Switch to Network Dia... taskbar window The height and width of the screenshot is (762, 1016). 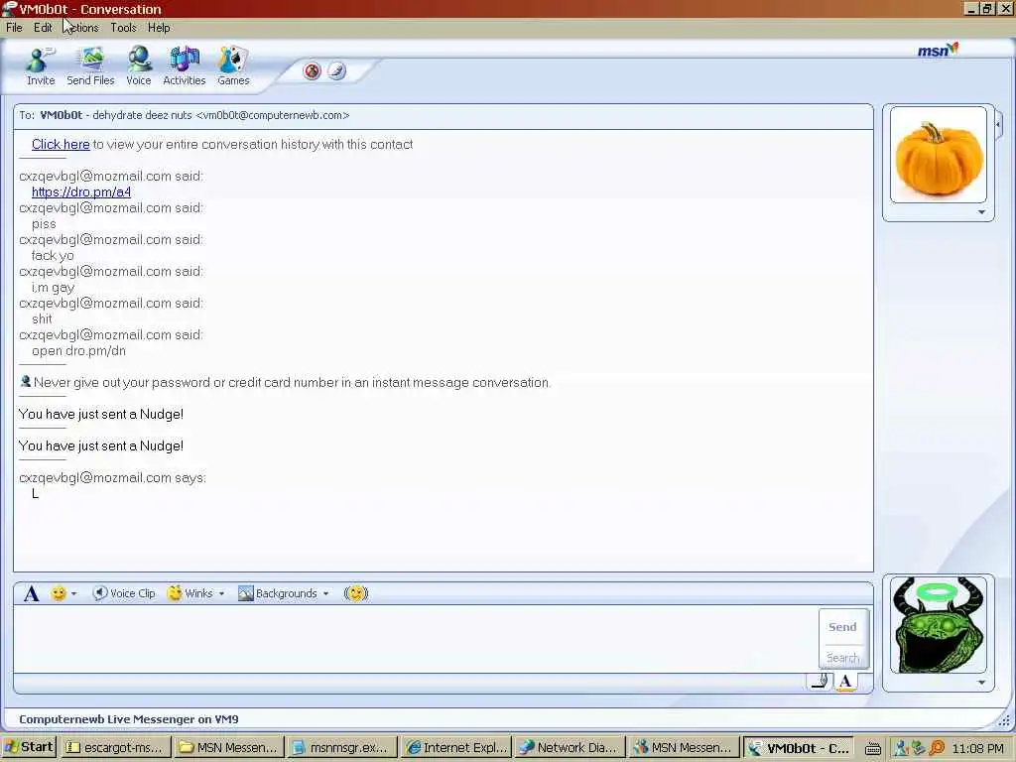570,748
